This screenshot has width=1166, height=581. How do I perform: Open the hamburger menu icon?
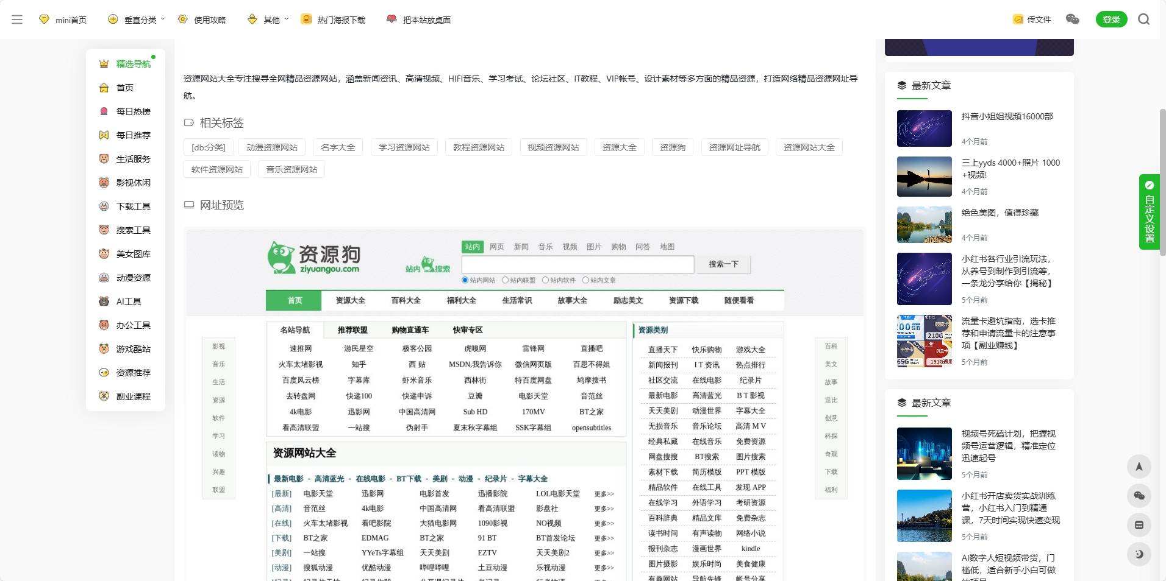click(x=17, y=19)
